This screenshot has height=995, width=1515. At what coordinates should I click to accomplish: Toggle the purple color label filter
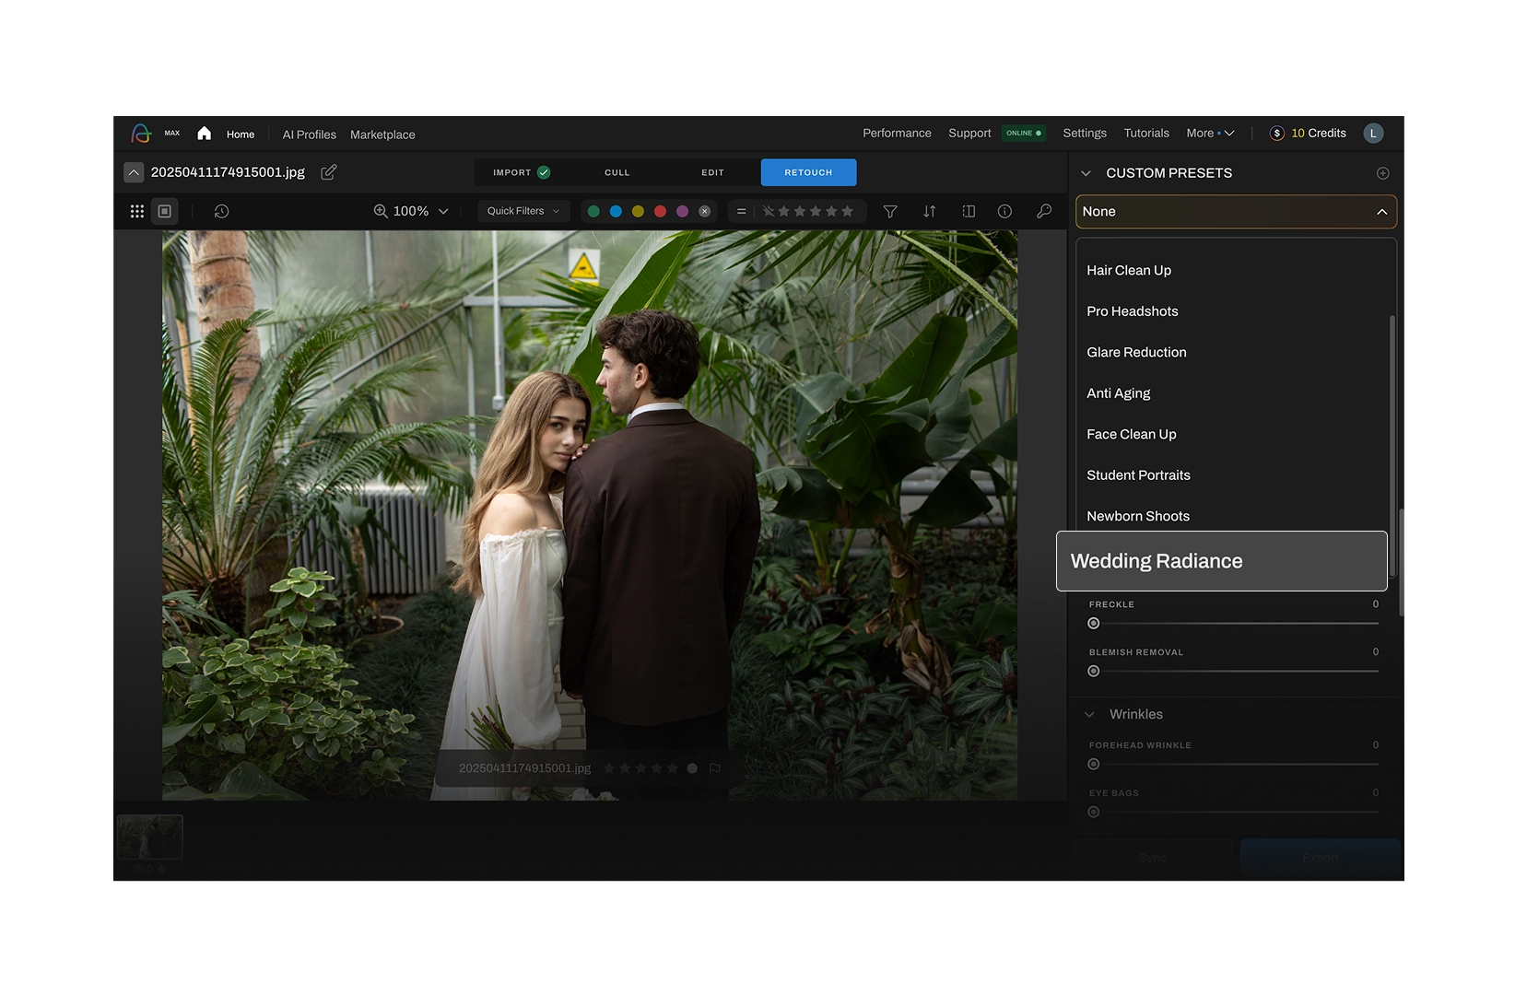click(682, 211)
